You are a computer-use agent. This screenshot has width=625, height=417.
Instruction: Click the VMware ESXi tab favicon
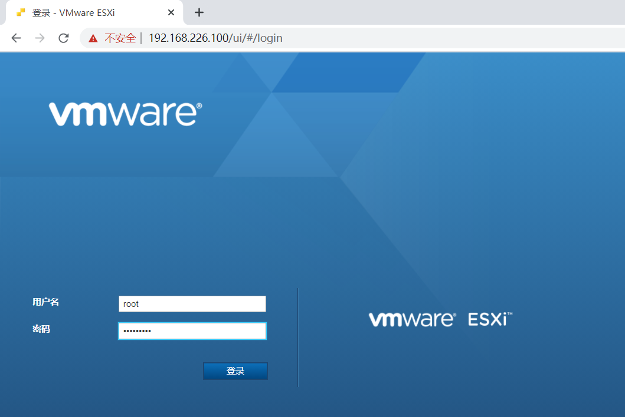pyautogui.click(x=21, y=13)
